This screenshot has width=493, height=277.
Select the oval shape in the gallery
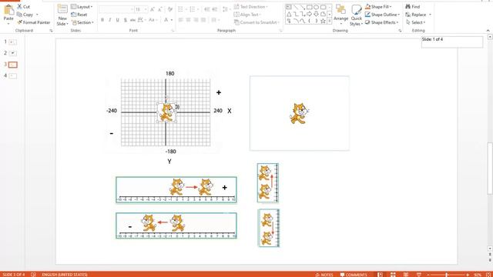[316, 7]
